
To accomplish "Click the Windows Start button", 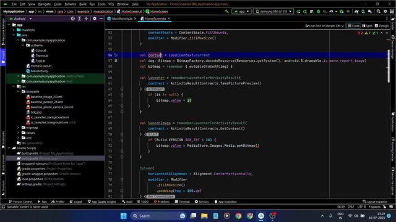I will (x=124, y=216).
